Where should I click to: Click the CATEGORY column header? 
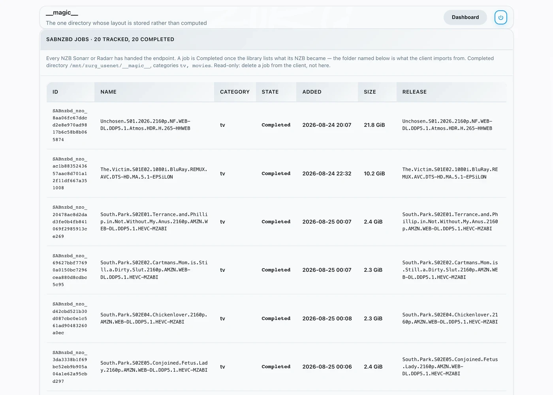pyautogui.click(x=235, y=92)
